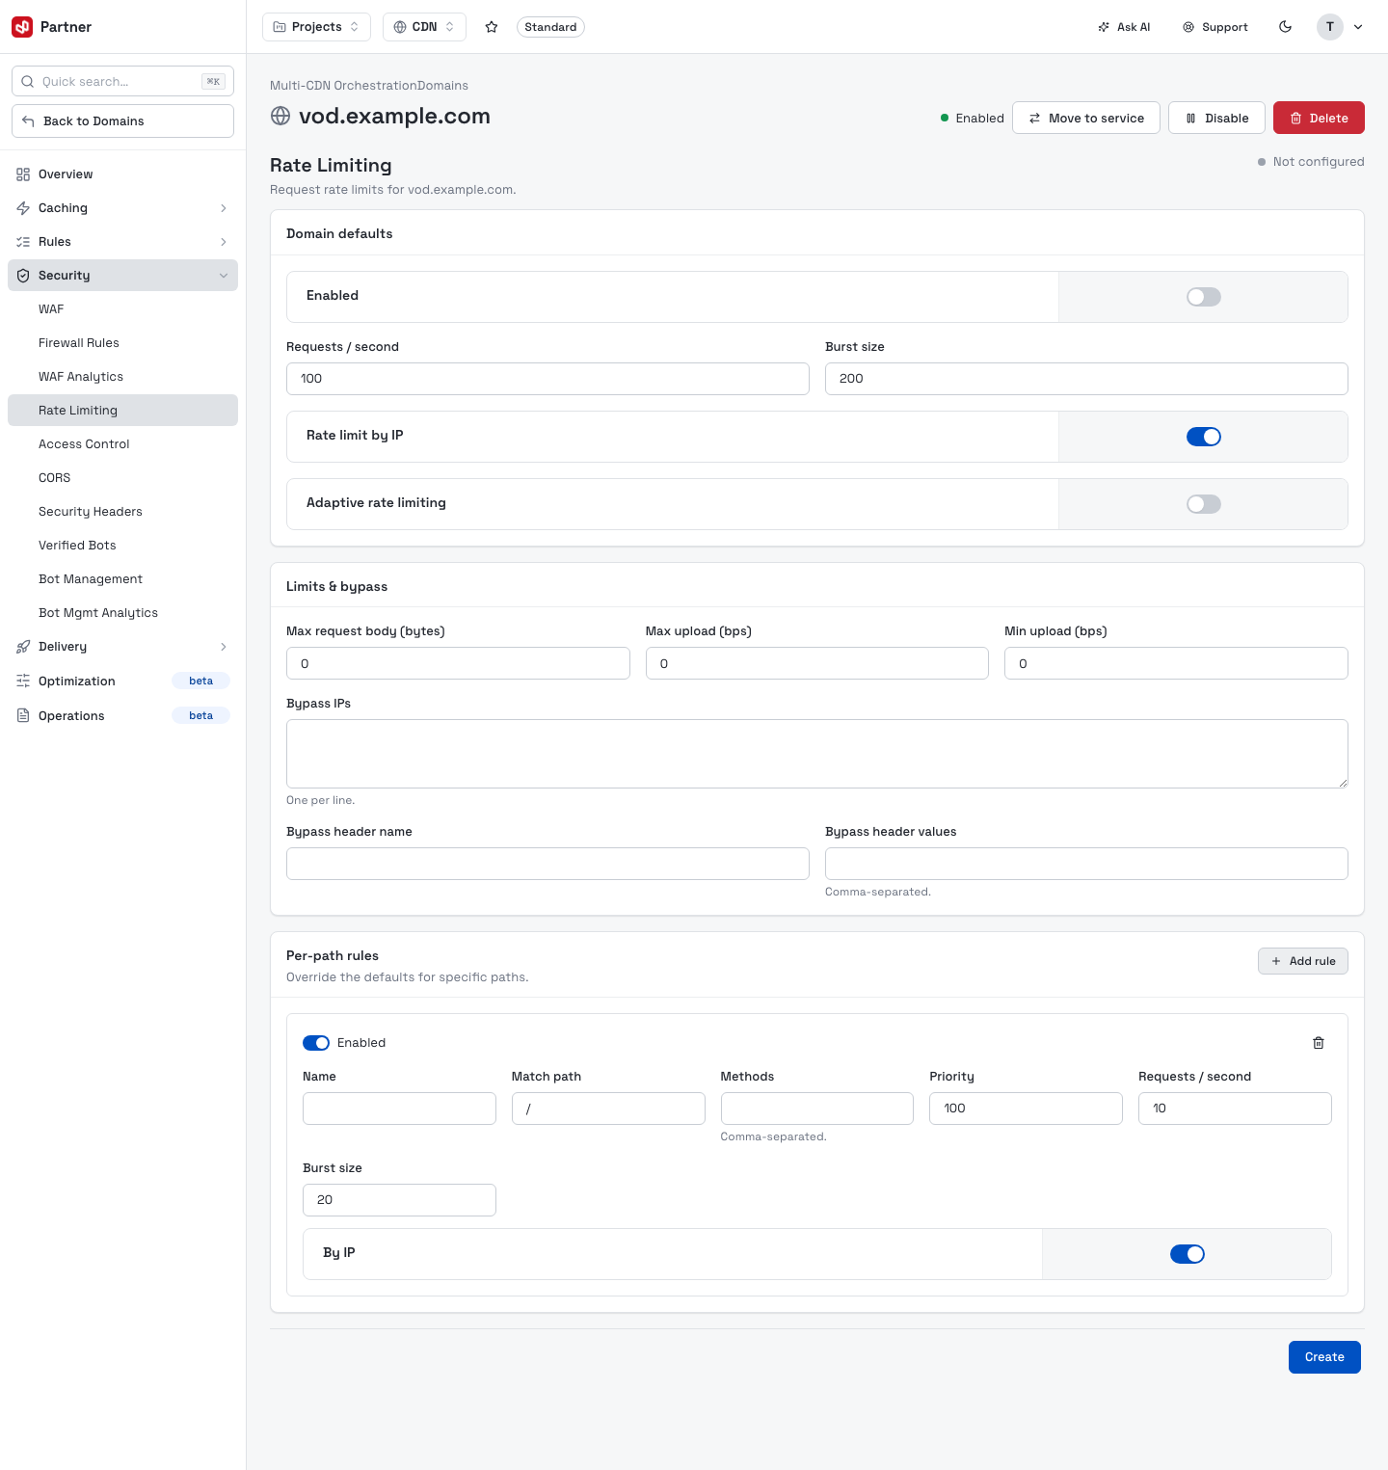Click the Overview grid icon
This screenshot has height=1470, width=1388.
click(23, 174)
